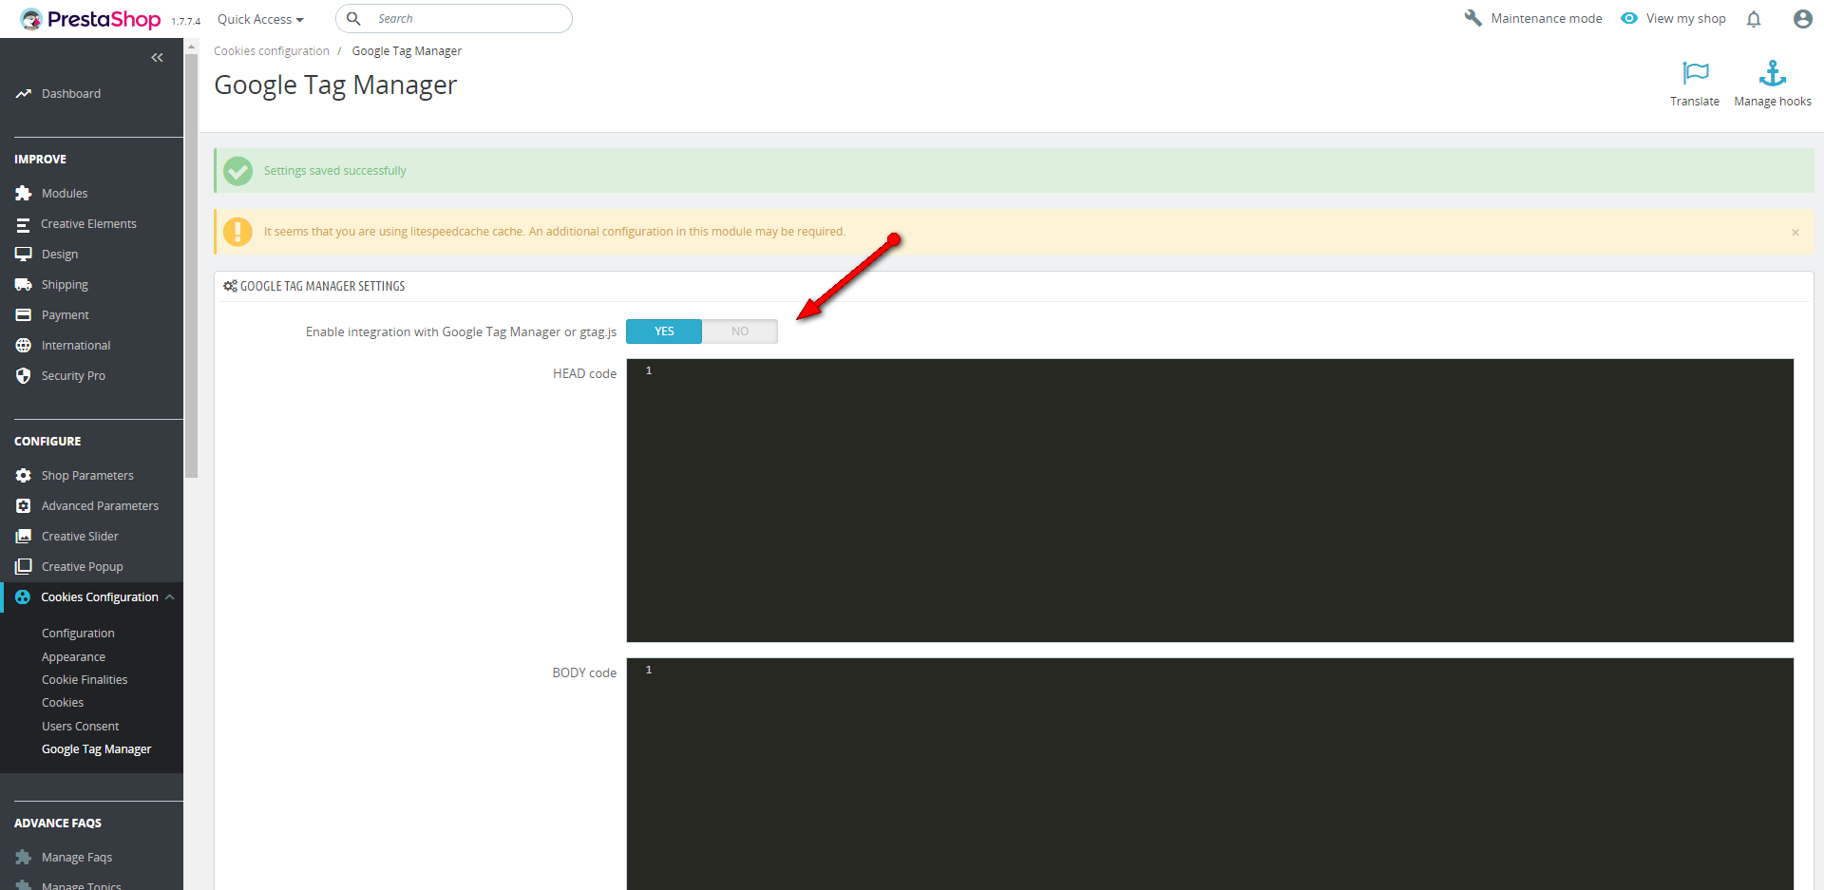Click the Design monitor icon
This screenshot has width=1824, height=890.
point(24,255)
